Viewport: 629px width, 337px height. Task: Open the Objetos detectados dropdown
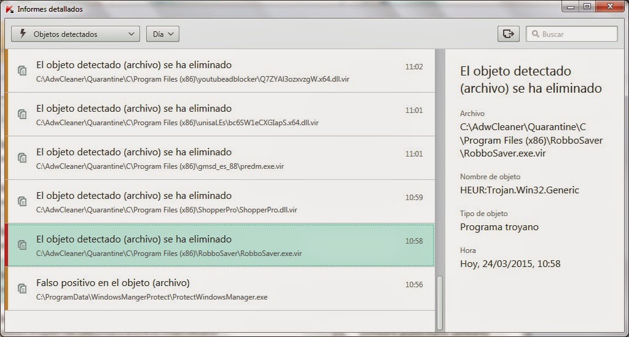(76, 34)
